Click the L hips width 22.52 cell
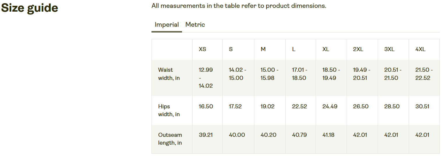 click(x=299, y=107)
